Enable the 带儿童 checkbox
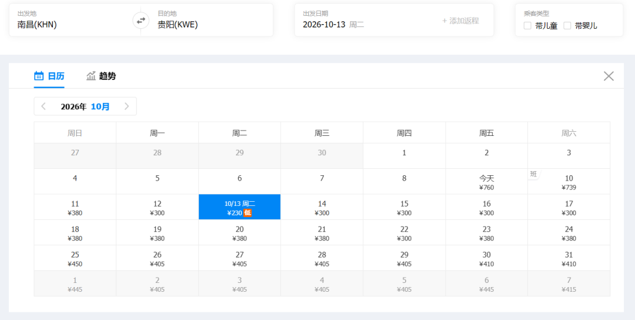Viewport: 635px width, 320px height. 527,25
